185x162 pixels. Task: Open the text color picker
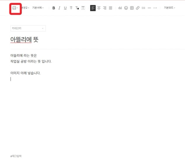tap(77, 8)
